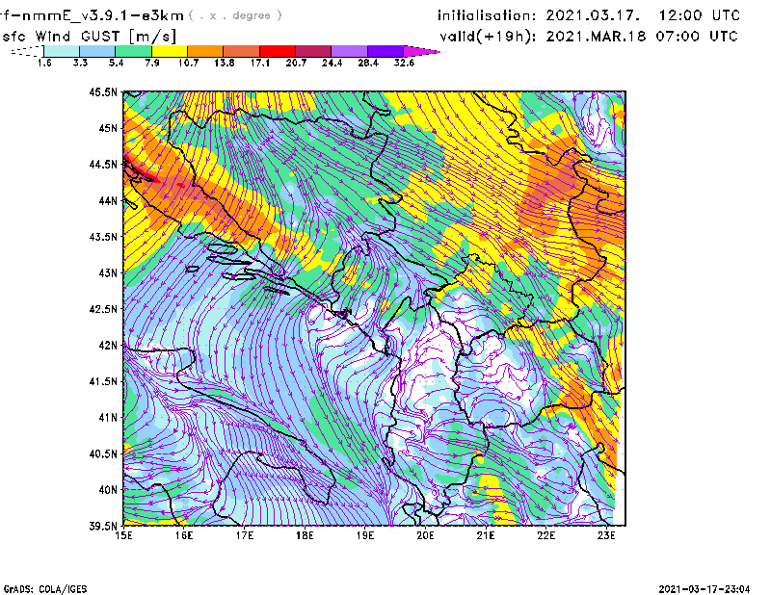Click the 20.7 colorbar value
This screenshot has height=595, width=771.
coord(296,63)
